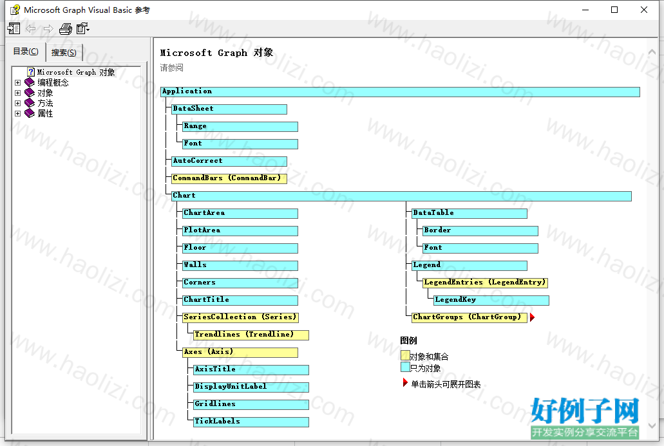
Task: Open the Border box under DataTable
Action: click(x=480, y=230)
